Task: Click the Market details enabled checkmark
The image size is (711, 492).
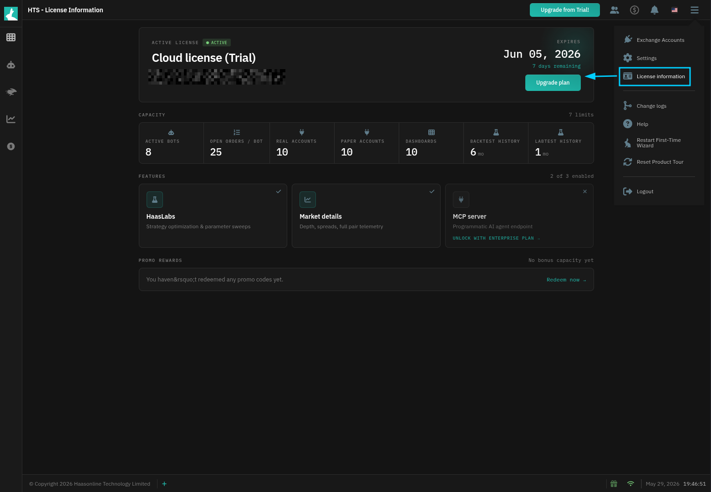Action: pos(432,191)
